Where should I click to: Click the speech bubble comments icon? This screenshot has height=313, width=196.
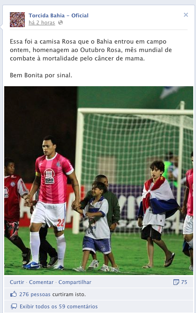[14, 306]
